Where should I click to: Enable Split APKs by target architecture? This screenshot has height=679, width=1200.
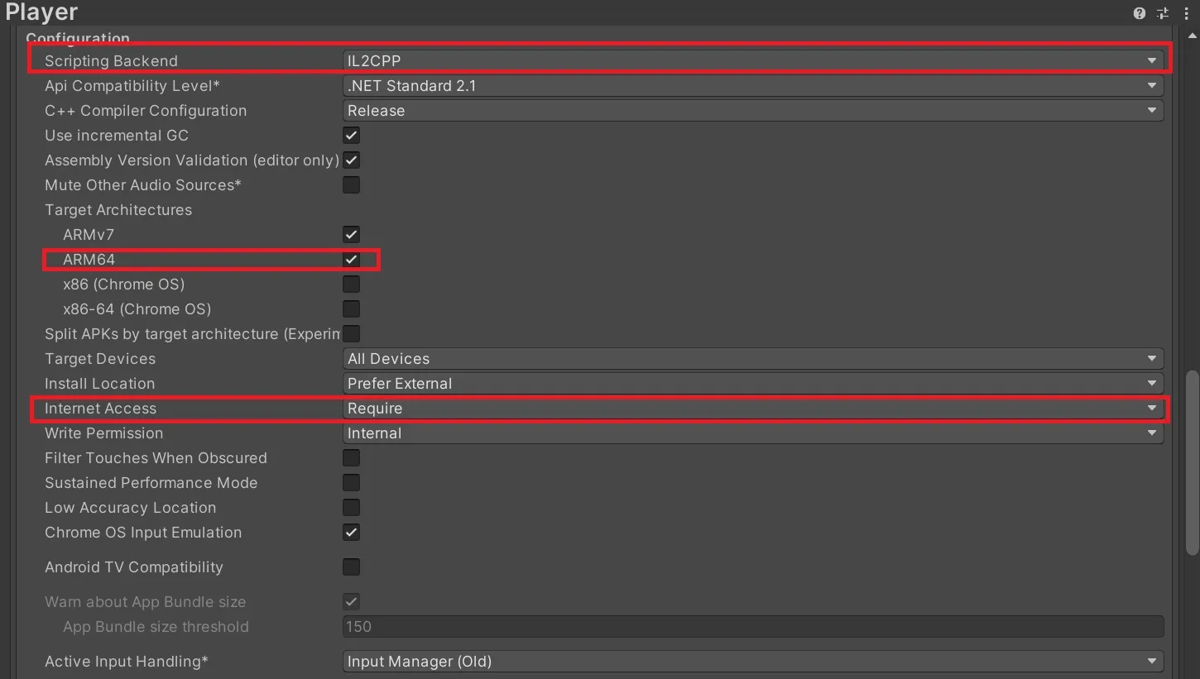pyautogui.click(x=352, y=334)
